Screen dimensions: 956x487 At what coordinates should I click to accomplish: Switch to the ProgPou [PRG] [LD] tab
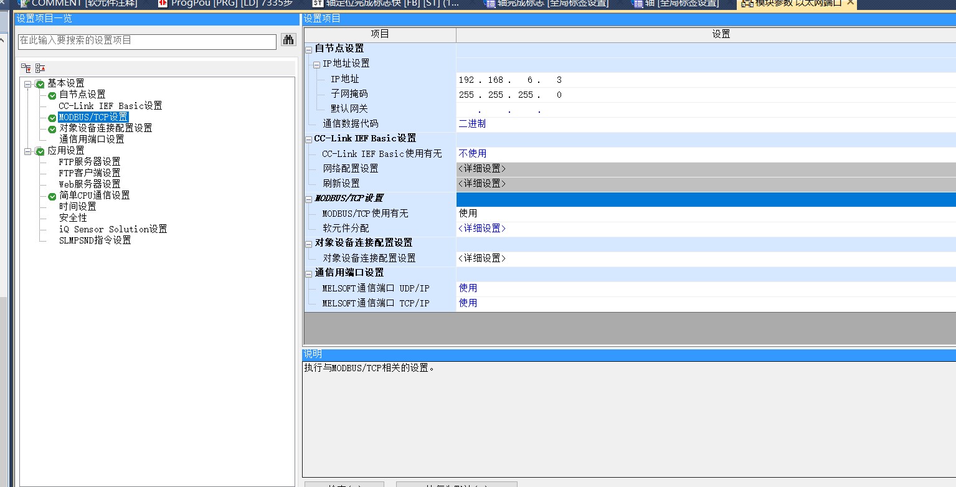tap(224, 4)
